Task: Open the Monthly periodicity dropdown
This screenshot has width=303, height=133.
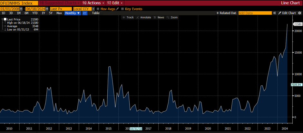Action: point(72,13)
